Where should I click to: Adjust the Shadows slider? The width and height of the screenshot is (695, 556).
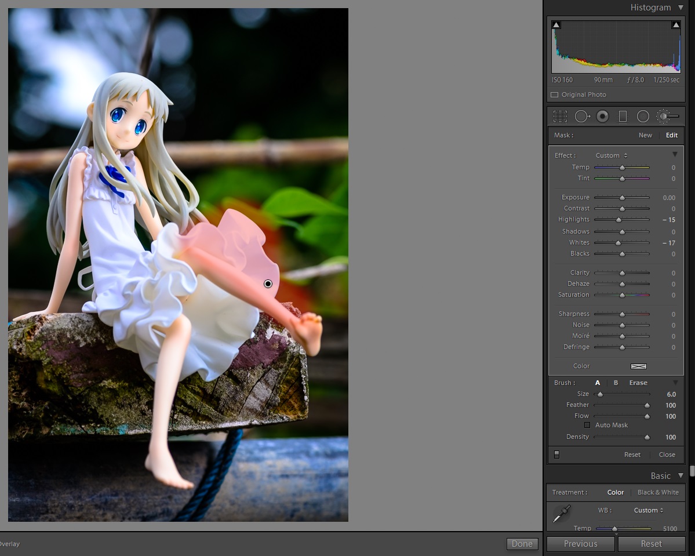[x=622, y=232]
